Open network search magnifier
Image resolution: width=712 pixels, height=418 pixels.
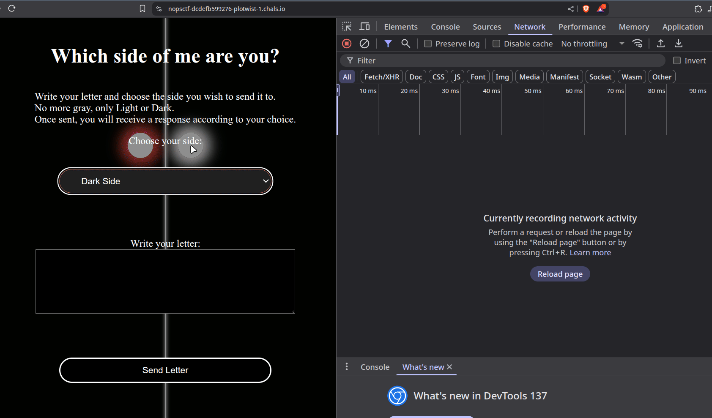point(405,44)
